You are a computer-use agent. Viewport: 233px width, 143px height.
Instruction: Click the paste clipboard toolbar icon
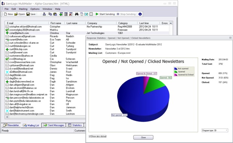[x=55, y=14]
